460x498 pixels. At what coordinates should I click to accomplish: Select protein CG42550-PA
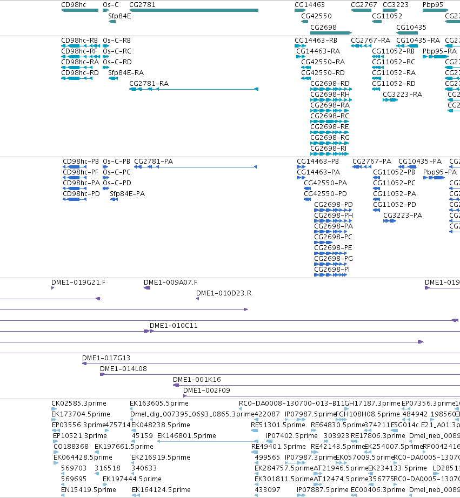[307, 189]
